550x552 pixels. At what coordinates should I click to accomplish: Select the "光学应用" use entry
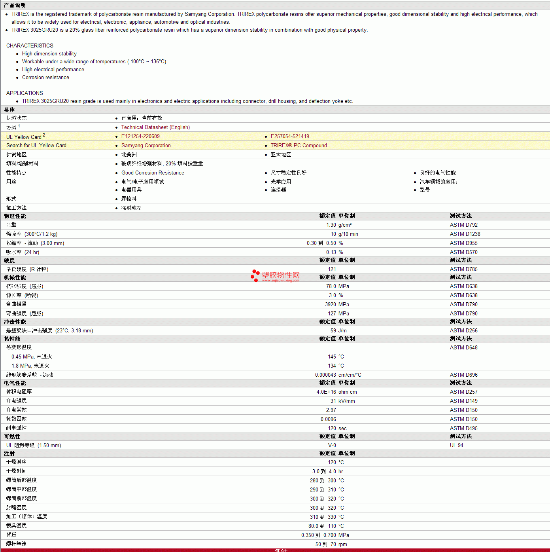281,182
